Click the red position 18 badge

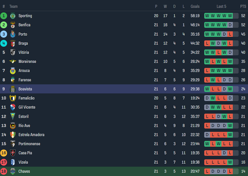[x=4, y=171]
